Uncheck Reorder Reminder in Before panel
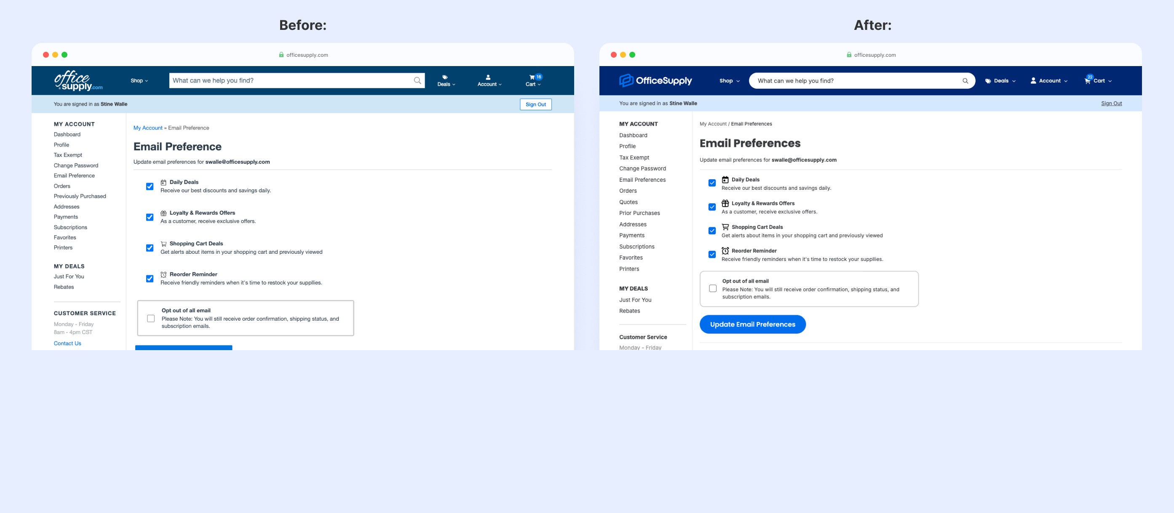The height and width of the screenshot is (513, 1174). pyautogui.click(x=150, y=279)
